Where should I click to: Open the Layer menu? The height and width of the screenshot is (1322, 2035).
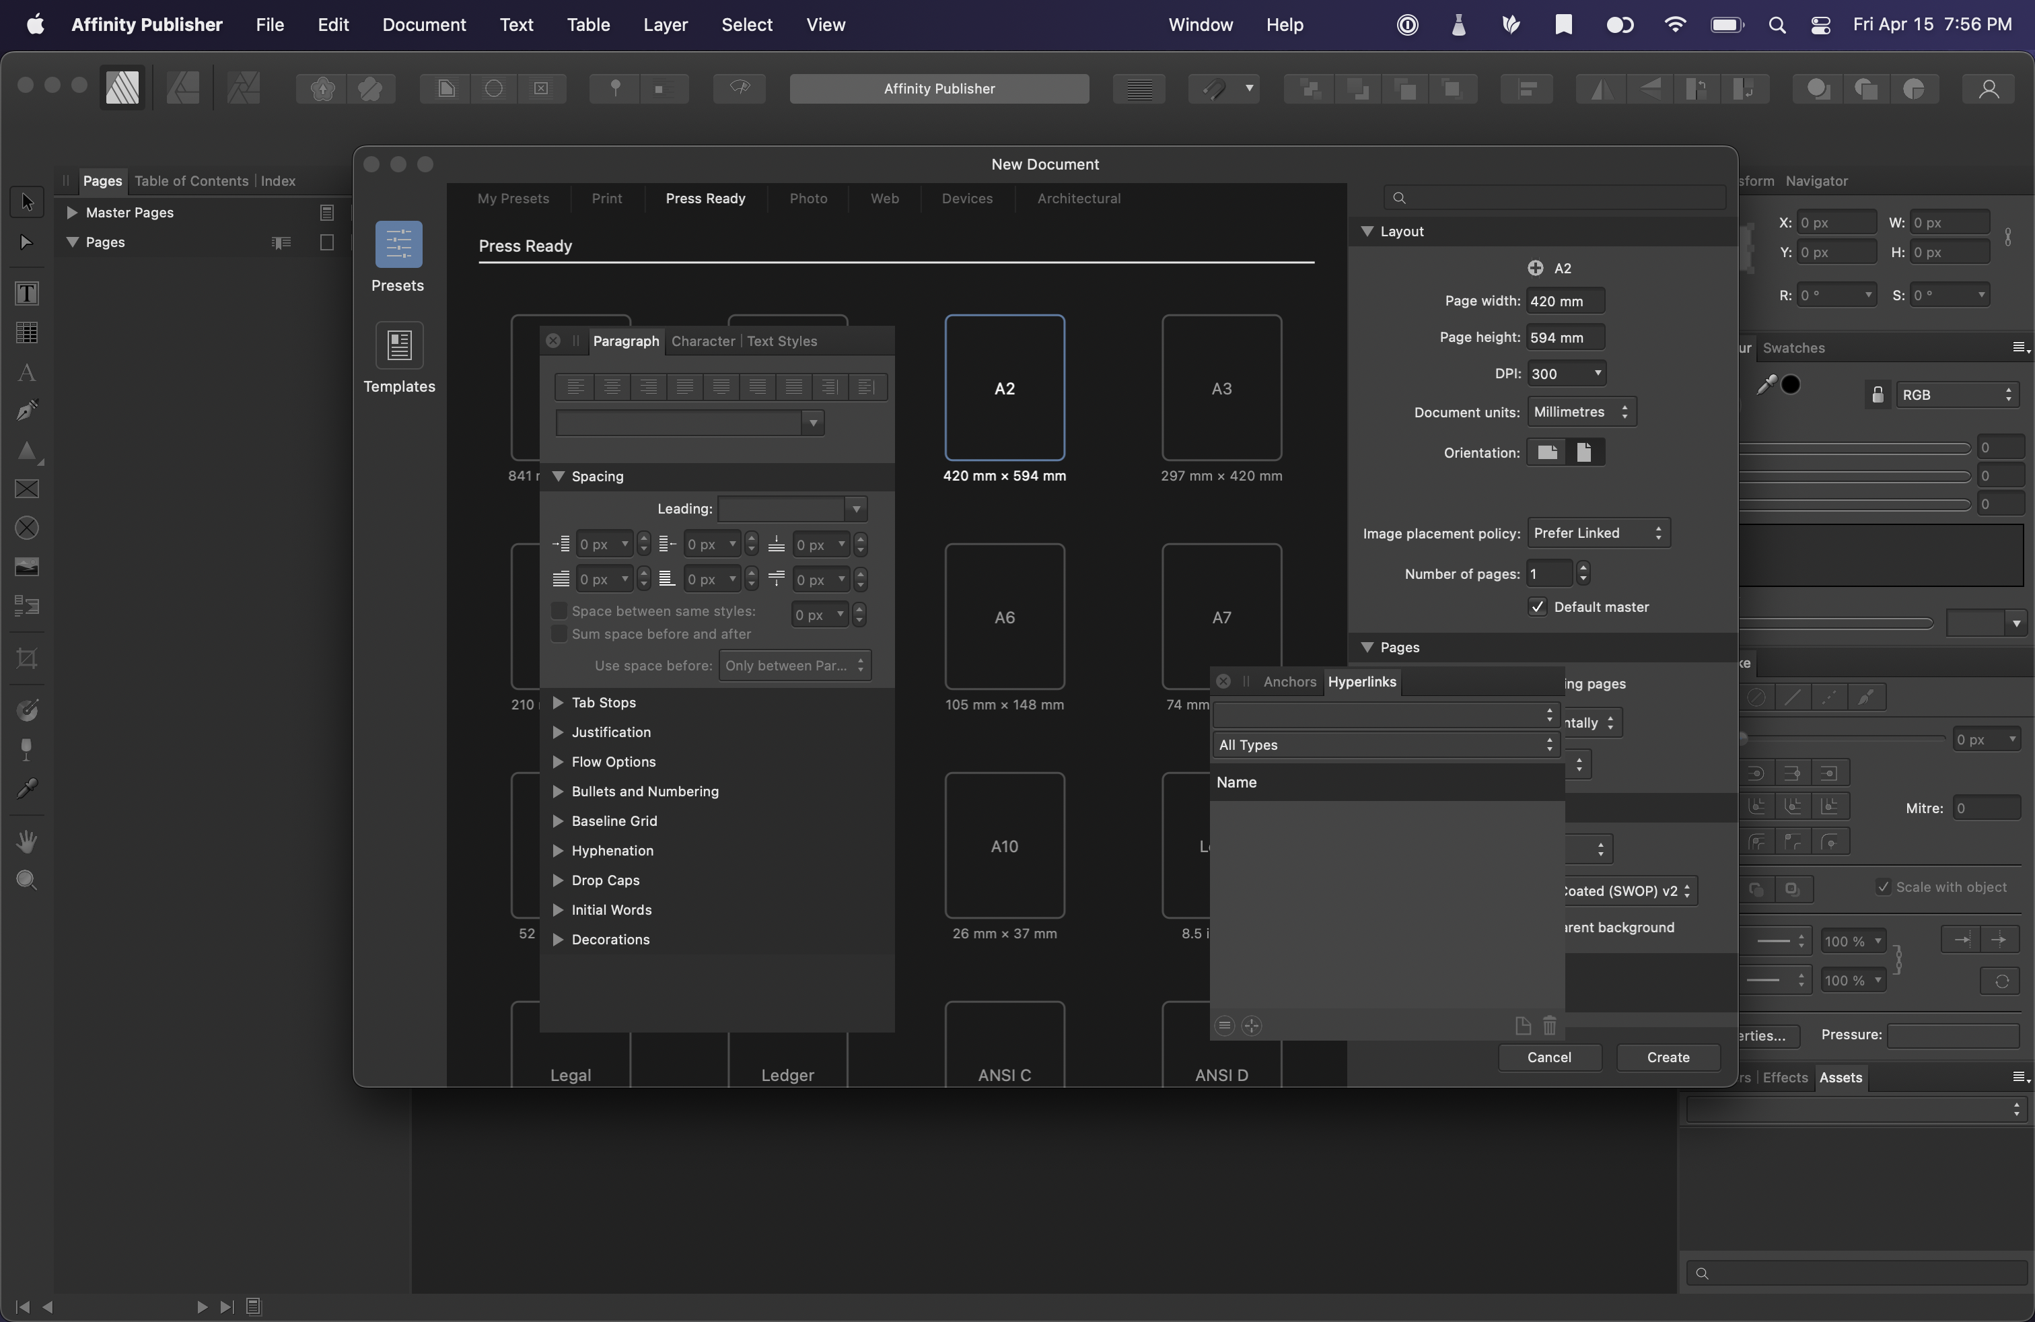(666, 25)
